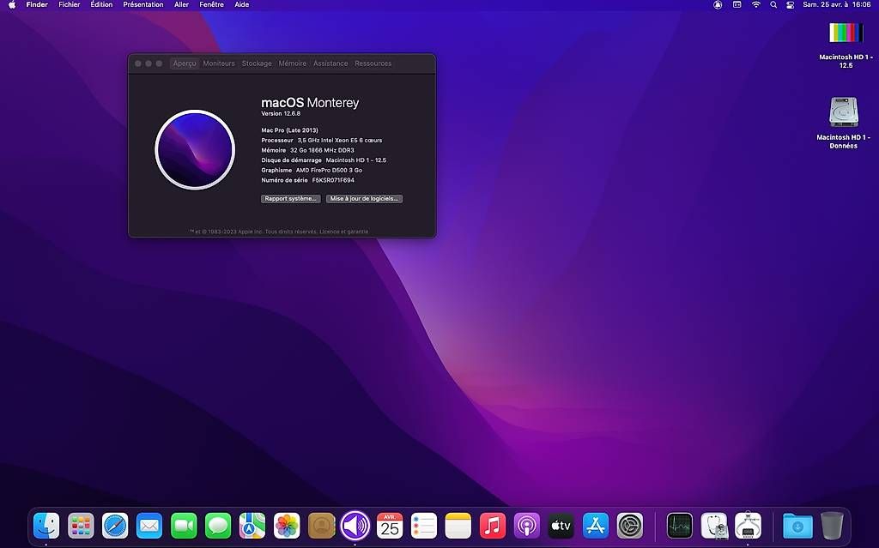This screenshot has width=879, height=548.
Task: Open Messages from the dock
Action: coord(218,527)
